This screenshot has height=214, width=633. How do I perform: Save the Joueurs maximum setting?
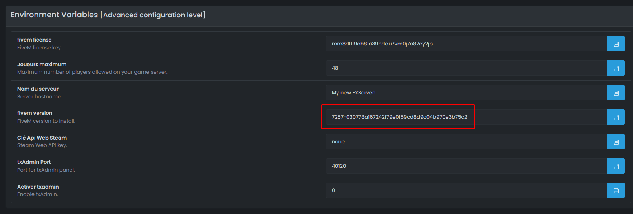pyautogui.click(x=616, y=68)
